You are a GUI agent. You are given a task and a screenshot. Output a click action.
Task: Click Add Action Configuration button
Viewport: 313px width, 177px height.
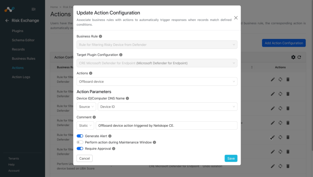pos(284,43)
